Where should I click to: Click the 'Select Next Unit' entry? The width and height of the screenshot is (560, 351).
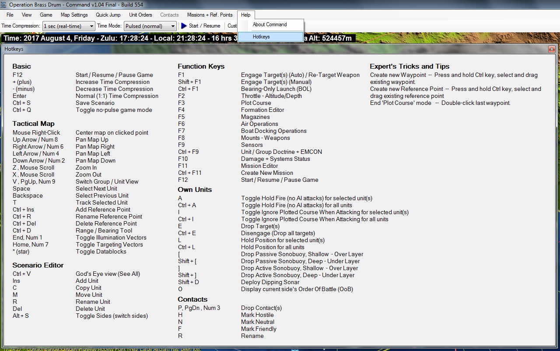(x=96, y=188)
